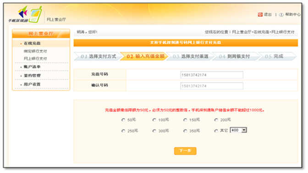
Task: Open 用户设置 in the sidebar
Action: pyautogui.click(x=32, y=84)
